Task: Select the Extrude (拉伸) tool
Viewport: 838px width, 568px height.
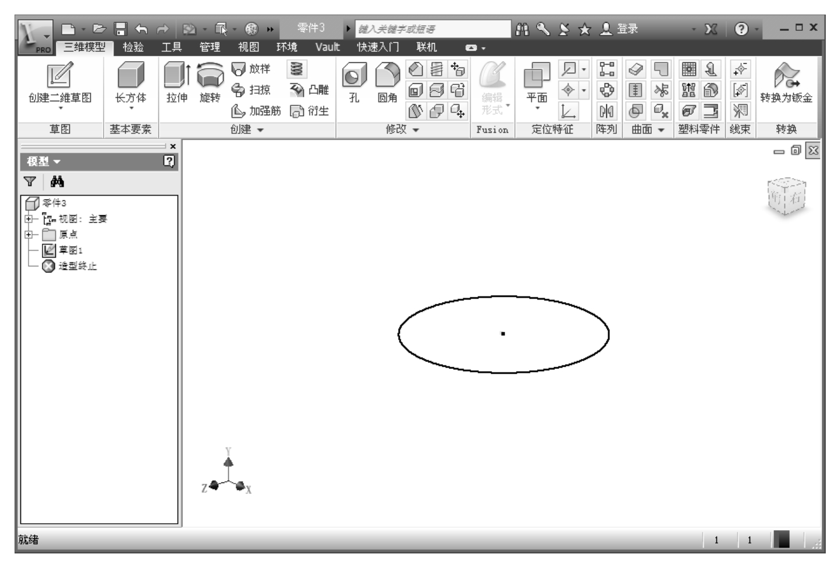Action: (176, 76)
